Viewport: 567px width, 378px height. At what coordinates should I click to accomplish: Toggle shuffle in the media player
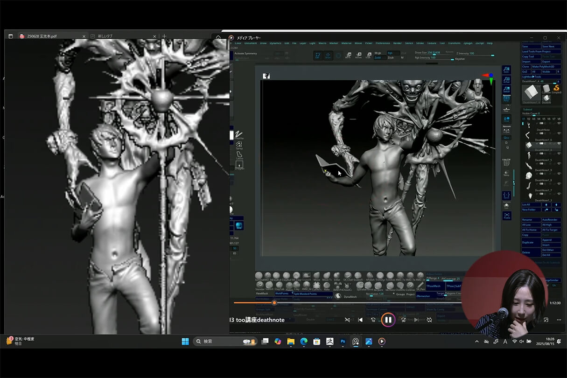point(347,320)
